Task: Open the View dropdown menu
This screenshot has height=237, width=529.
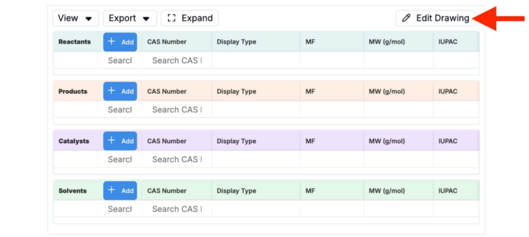Action: click(75, 18)
